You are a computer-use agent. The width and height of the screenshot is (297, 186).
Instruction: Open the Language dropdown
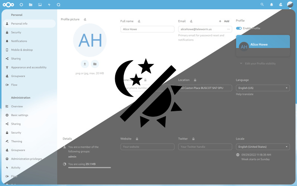[x=263, y=88]
